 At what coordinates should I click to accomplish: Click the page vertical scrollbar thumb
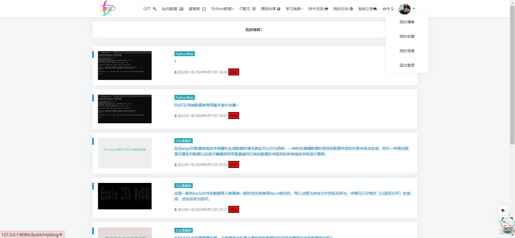point(512,75)
